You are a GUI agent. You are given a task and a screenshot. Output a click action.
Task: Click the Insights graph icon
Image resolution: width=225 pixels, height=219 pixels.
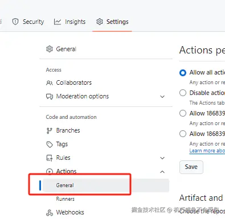point(58,22)
